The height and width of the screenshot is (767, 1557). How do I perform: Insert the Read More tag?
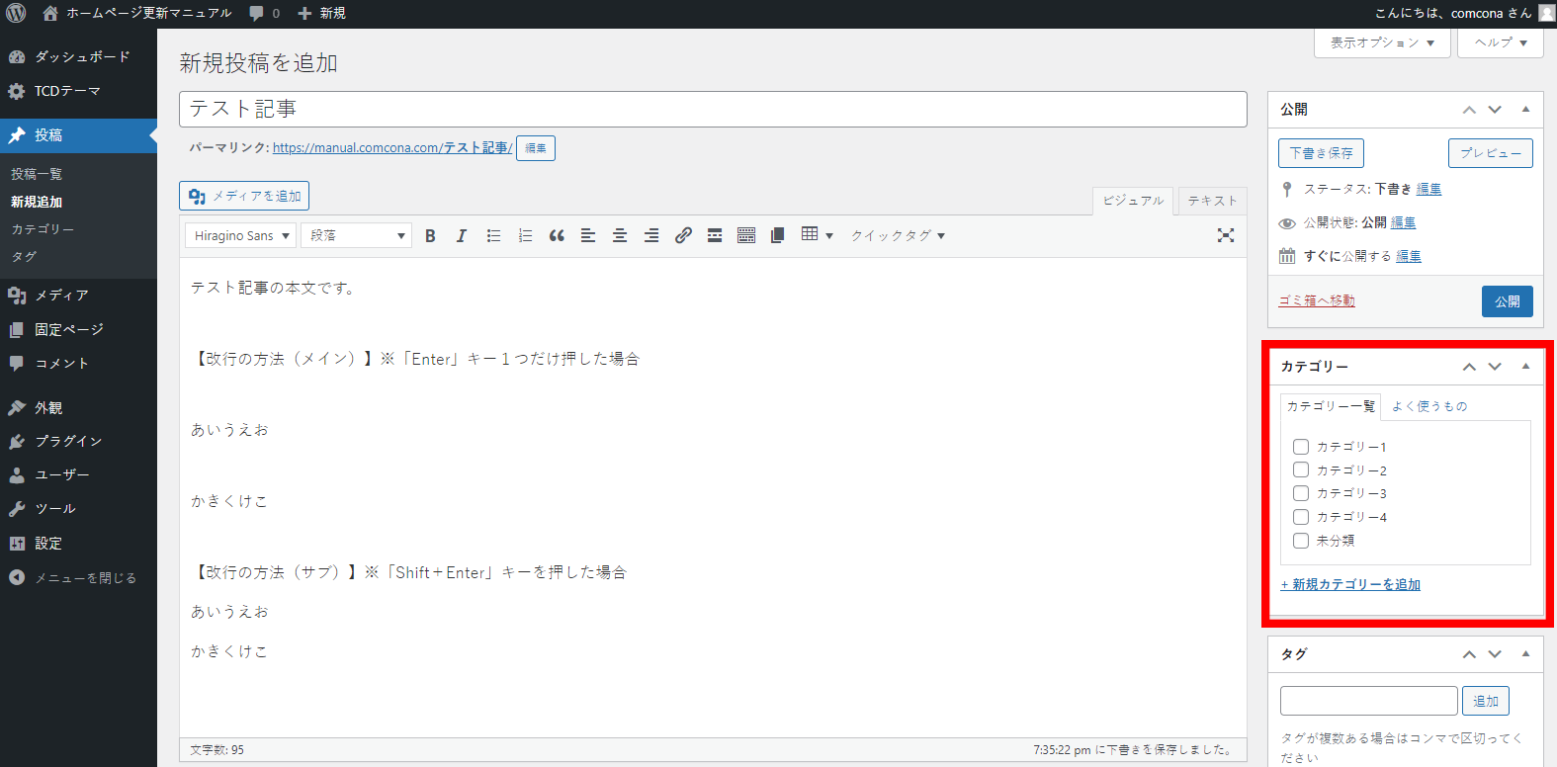point(715,236)
